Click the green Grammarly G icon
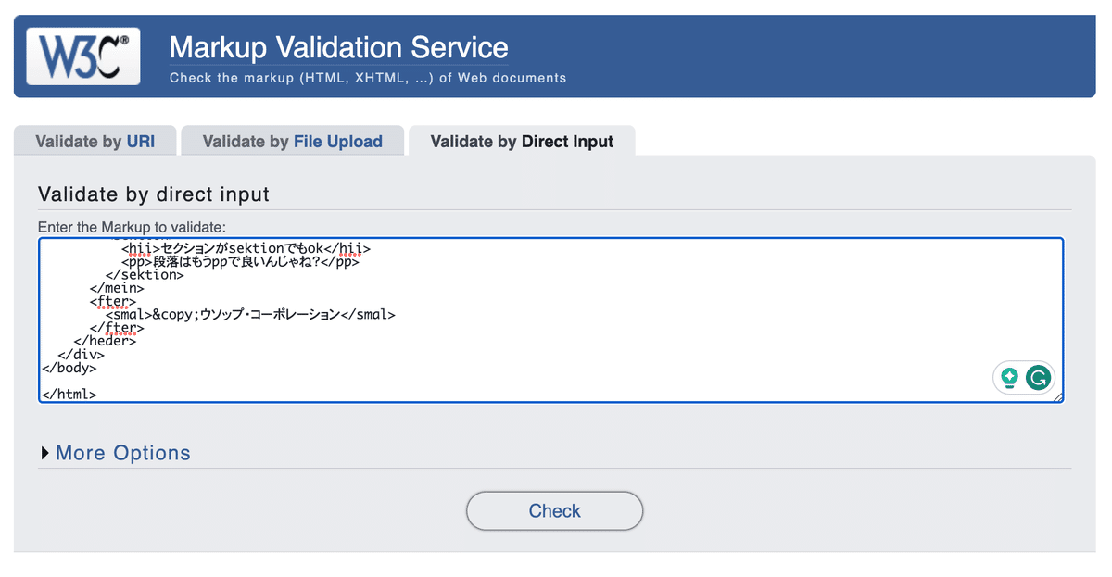Screen dimensions: 1112x577 pos(1040,378)
